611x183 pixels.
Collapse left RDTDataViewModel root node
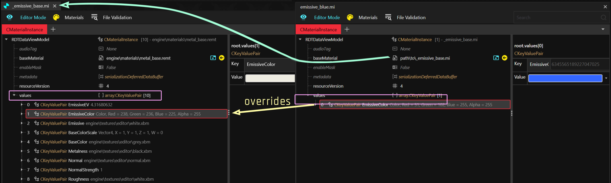[6, 40]
